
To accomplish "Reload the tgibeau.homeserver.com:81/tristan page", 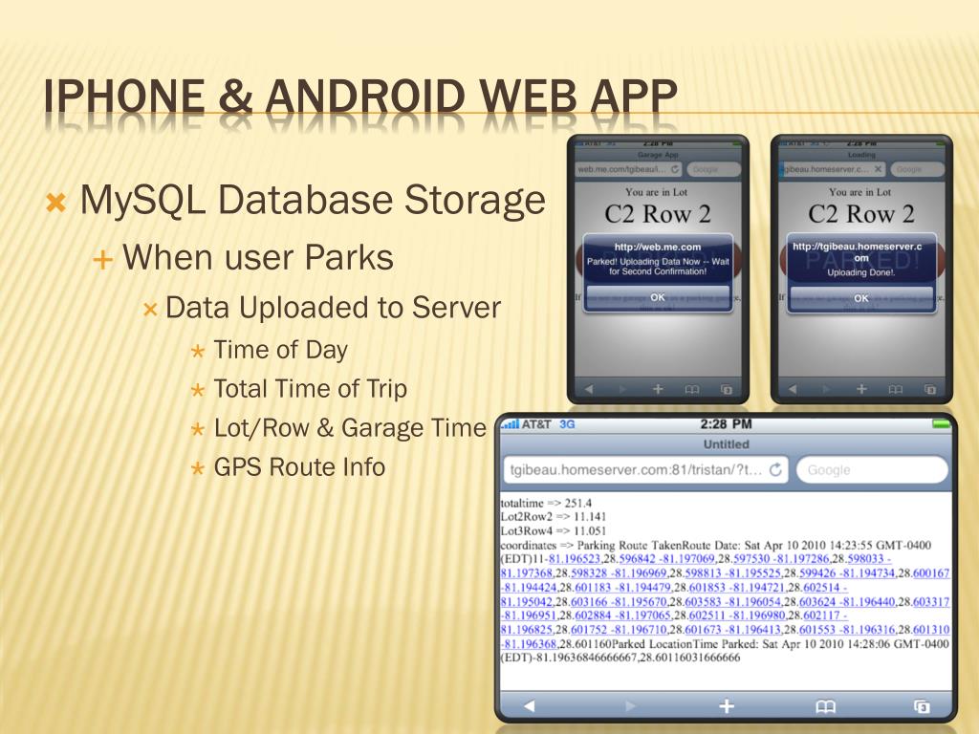I will coord(775,469).
